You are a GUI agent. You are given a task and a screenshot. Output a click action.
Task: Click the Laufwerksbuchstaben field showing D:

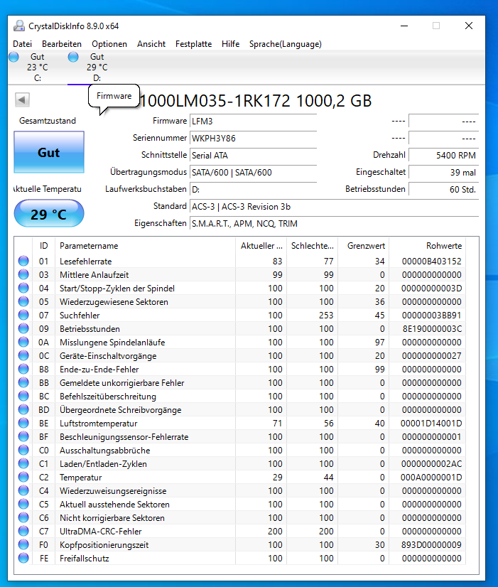pyautogui.click(x=254, y=190)
